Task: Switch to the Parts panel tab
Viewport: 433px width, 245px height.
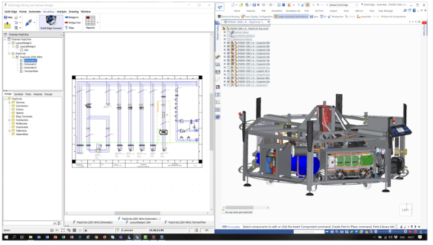Action: [28, 94]
